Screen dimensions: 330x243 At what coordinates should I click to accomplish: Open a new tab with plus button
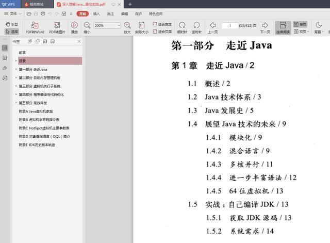pyautogui.click(x=130, y=4)
